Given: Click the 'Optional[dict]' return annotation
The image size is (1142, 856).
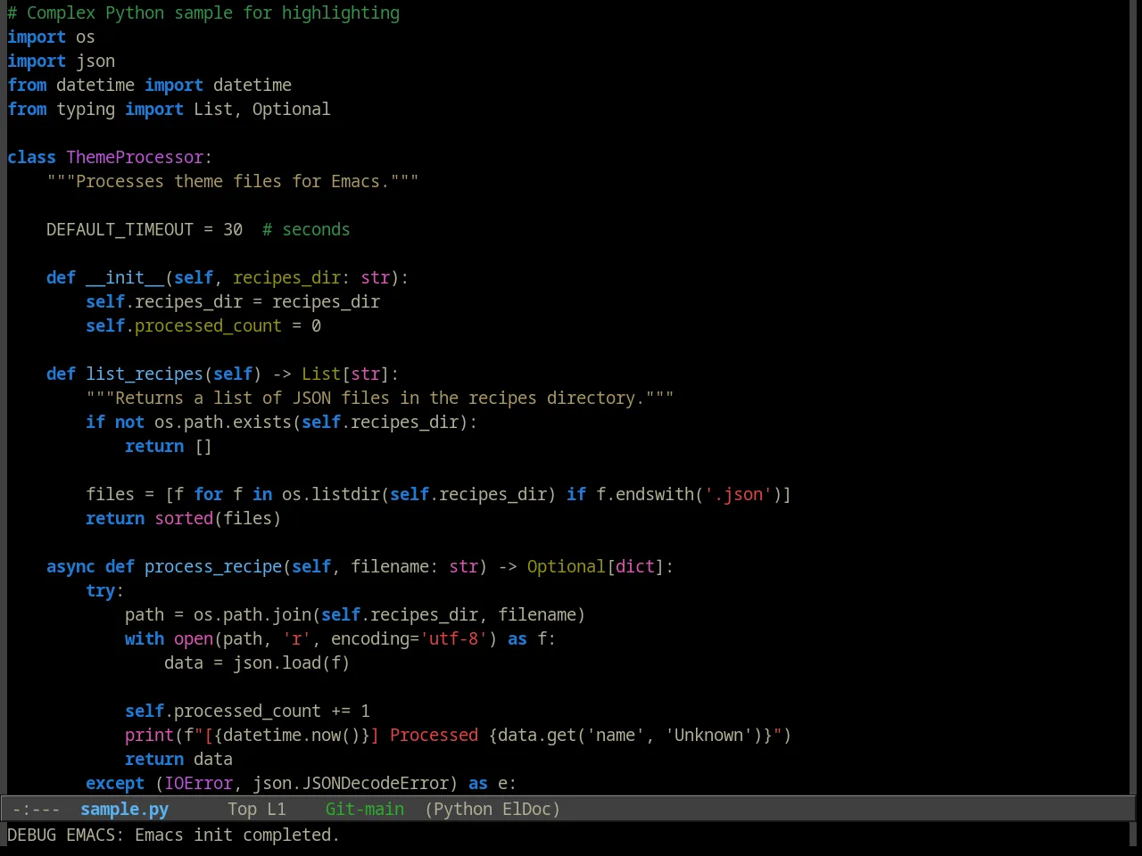Looking at the screenshot, I should (595, 567).
